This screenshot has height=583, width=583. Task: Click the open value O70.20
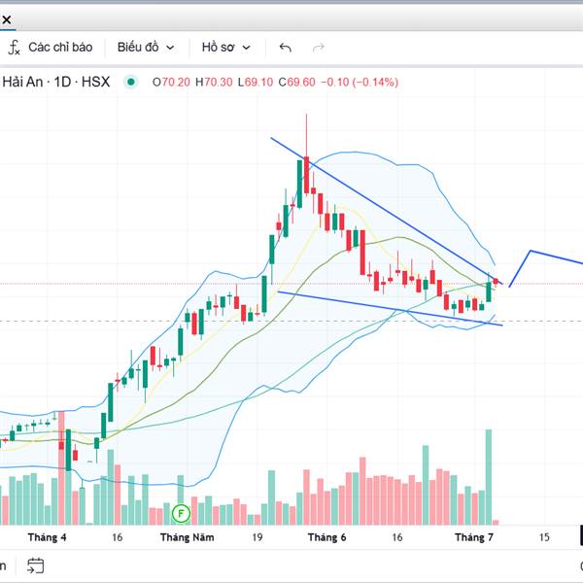pyautogui.click(x=171, y=82)
